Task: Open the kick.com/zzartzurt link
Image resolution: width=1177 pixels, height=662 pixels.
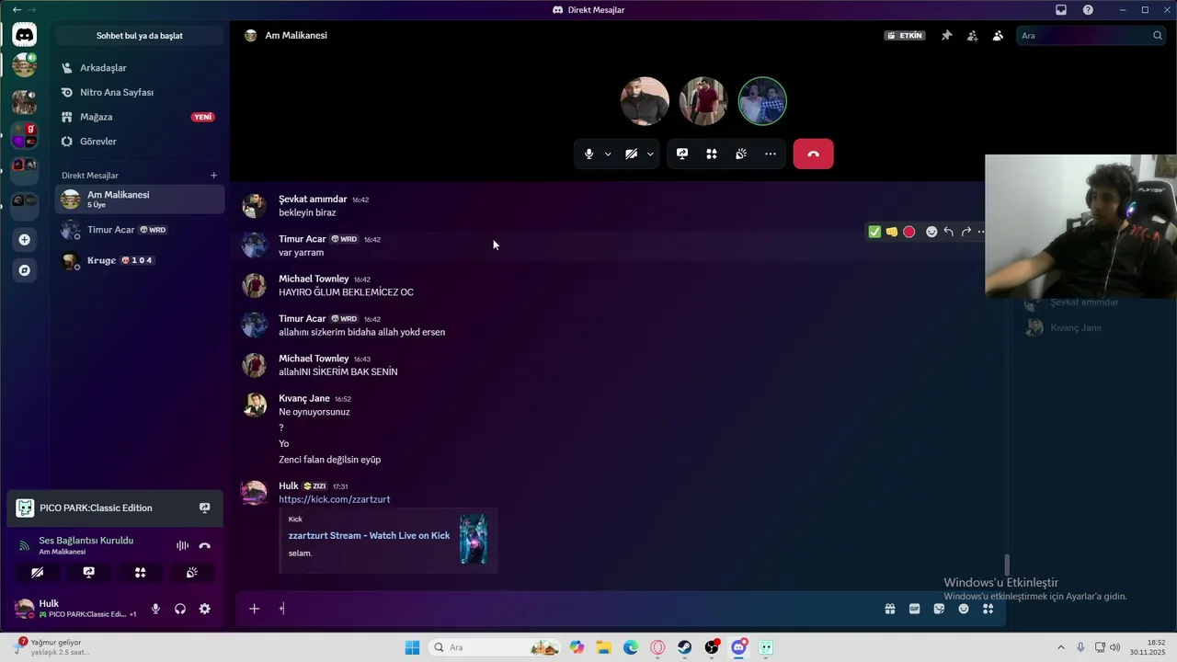Action: coord(335,499)
